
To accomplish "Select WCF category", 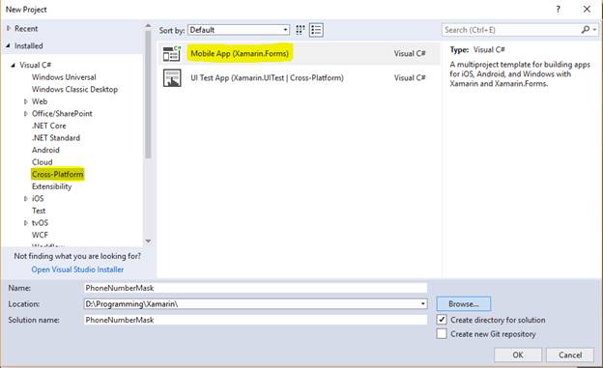I will tap(40, 235).
